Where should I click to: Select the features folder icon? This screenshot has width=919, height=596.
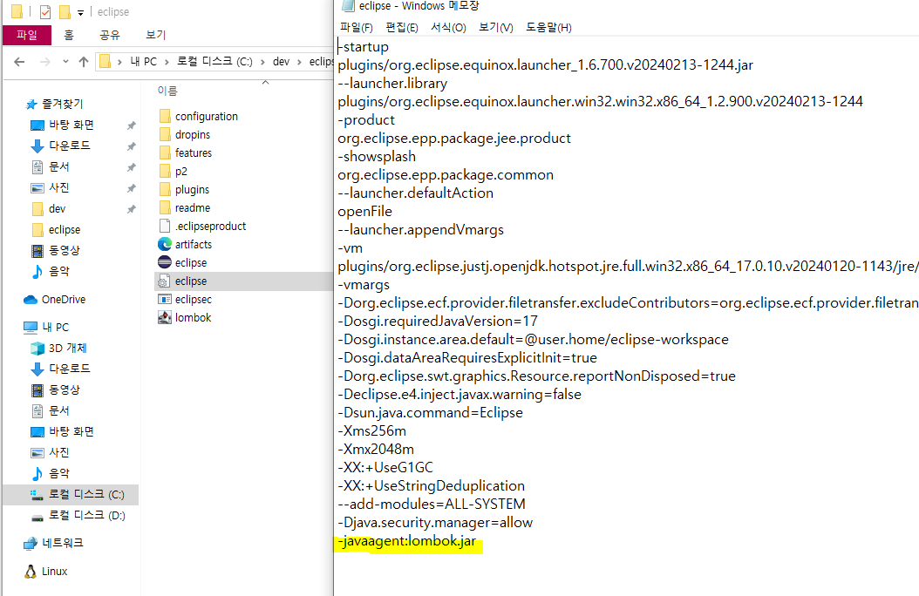click(166, 152)
